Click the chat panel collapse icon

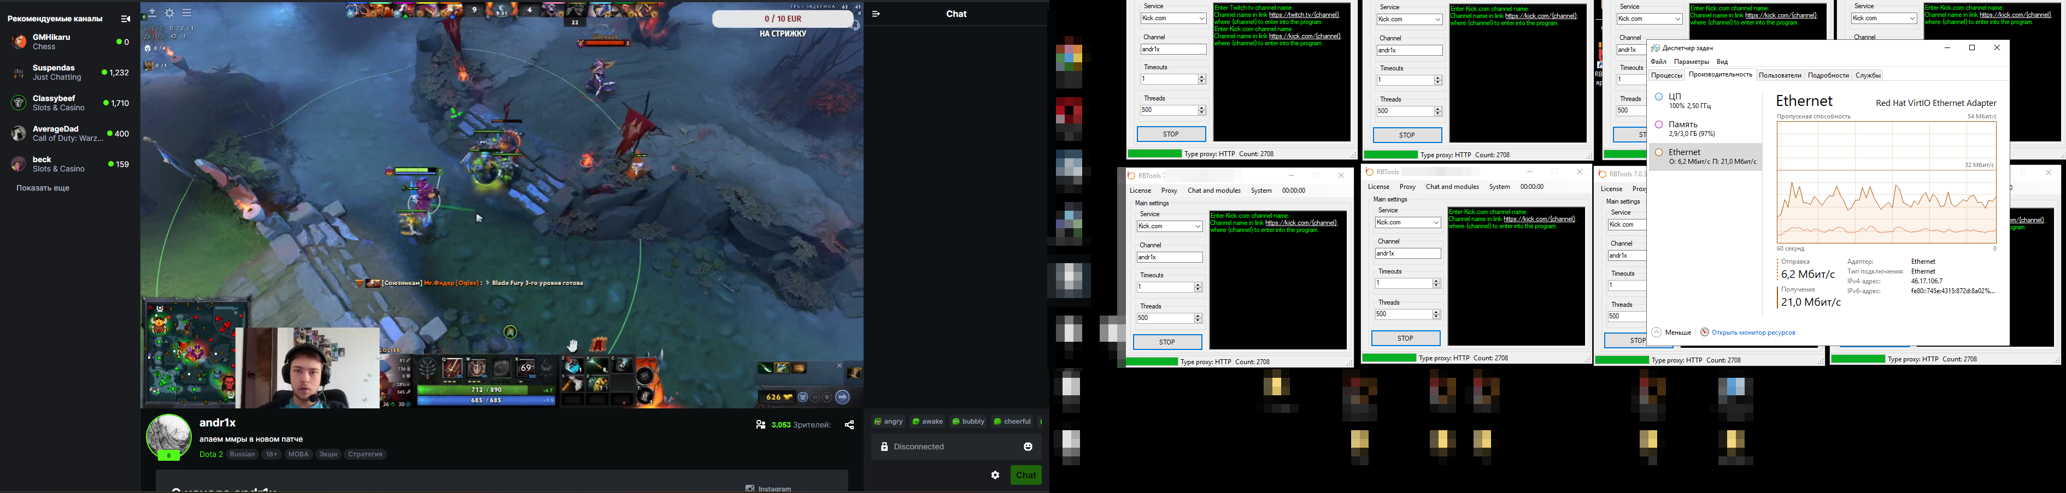click(876, 14)
